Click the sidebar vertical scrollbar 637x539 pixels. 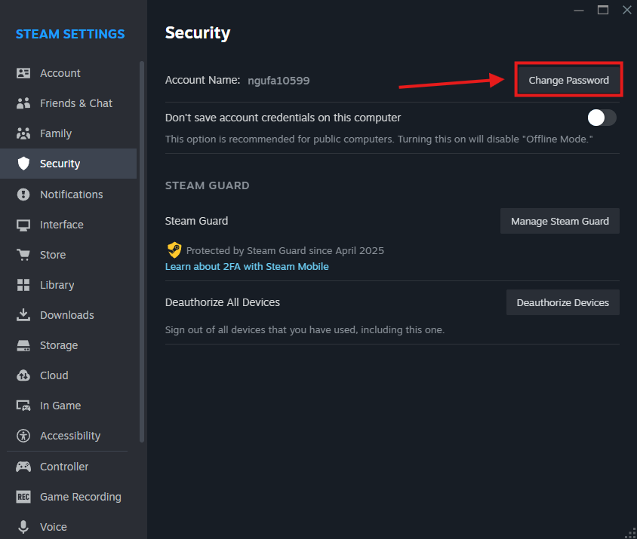(142, 249)
